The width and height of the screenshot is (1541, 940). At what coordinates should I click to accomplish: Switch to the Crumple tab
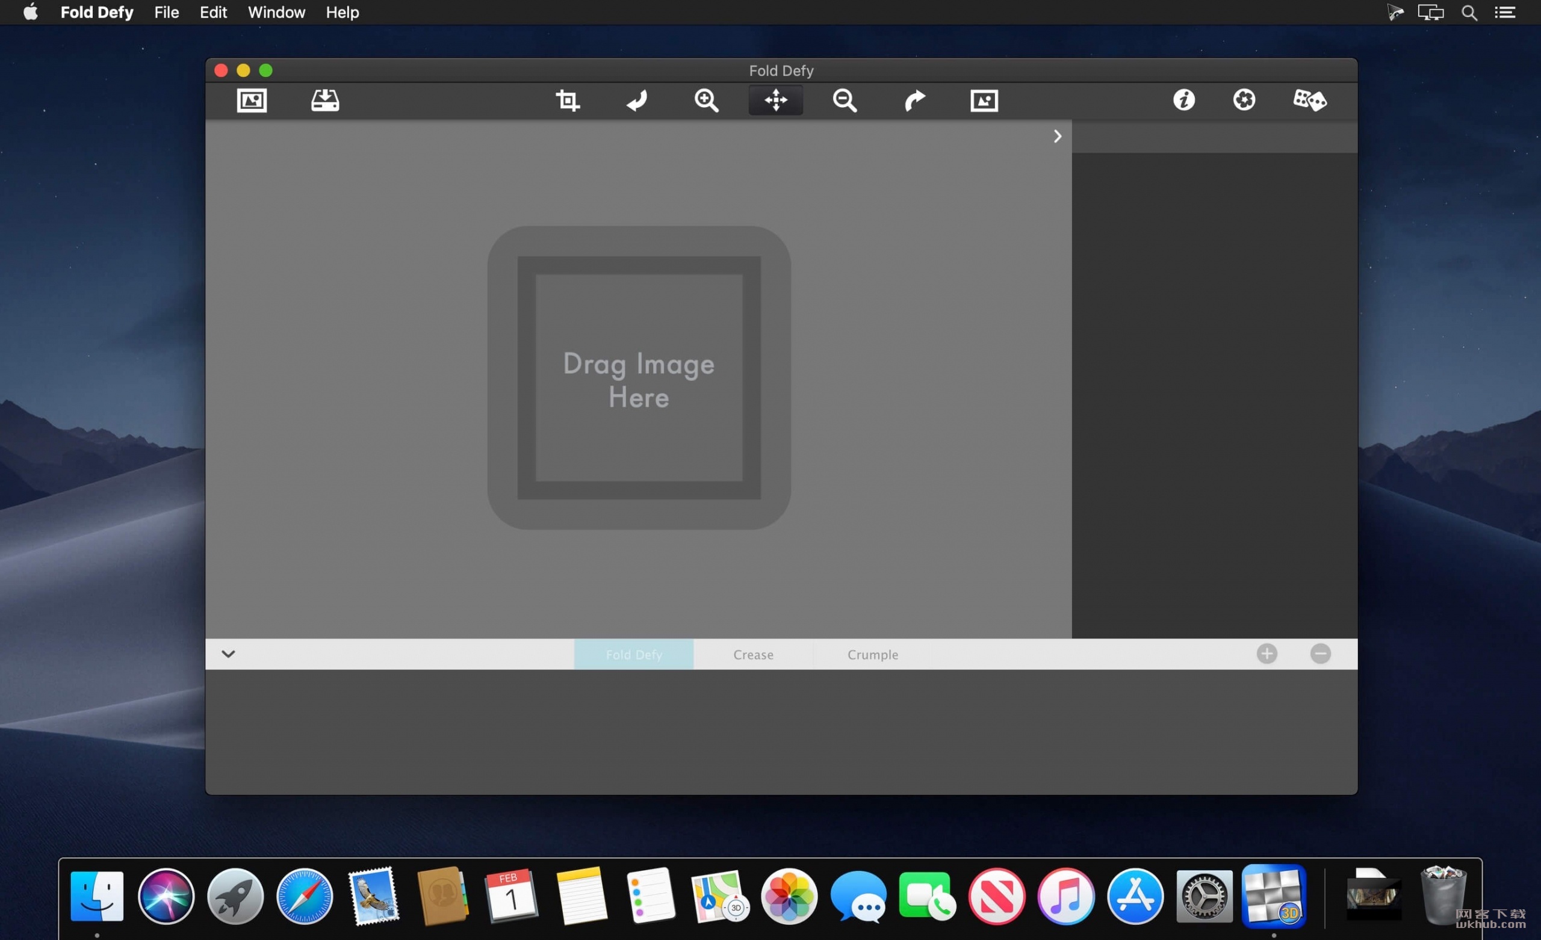pos(872,654)
